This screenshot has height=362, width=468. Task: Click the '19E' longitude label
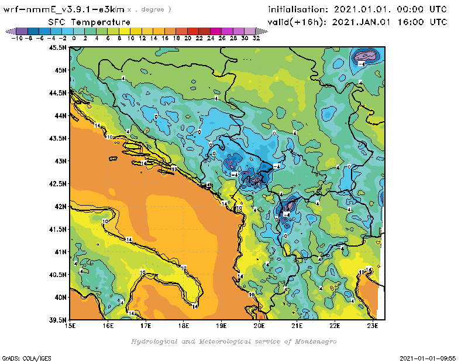221,326
